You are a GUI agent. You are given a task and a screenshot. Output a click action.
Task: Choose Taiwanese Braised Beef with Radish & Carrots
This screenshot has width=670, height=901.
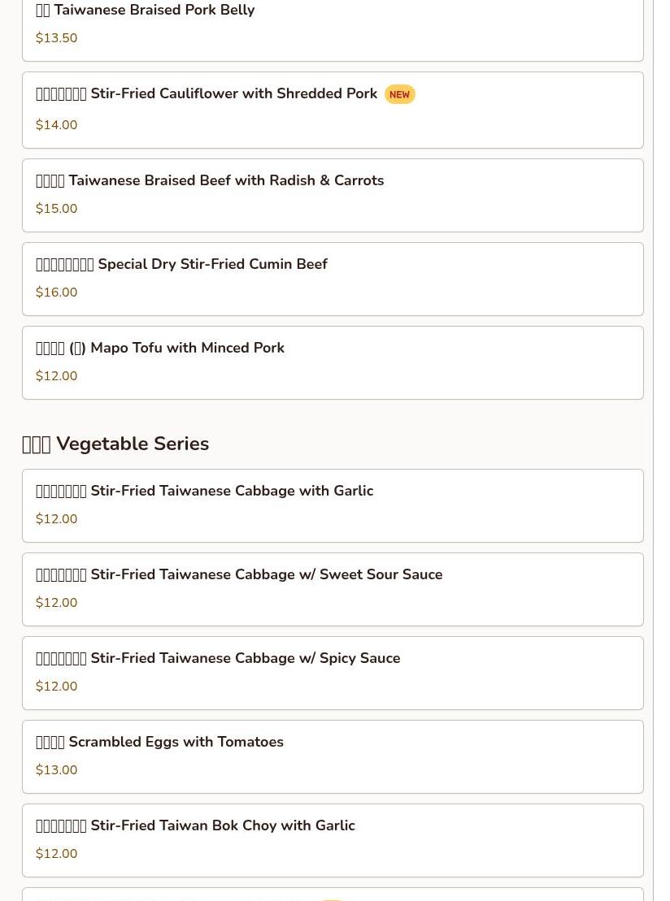[333, 195]
